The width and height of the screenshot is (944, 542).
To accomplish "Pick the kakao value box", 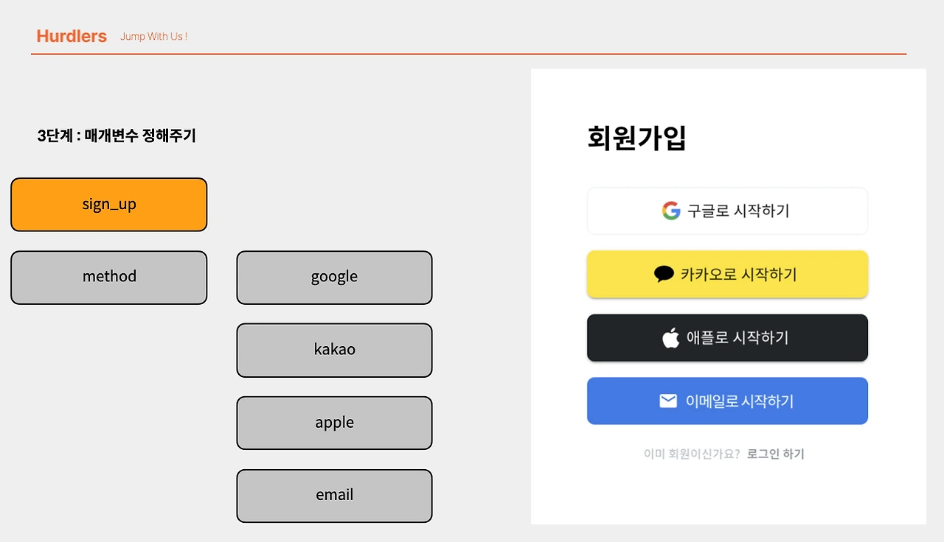I will pyautogui.click(x=334, y=351).
